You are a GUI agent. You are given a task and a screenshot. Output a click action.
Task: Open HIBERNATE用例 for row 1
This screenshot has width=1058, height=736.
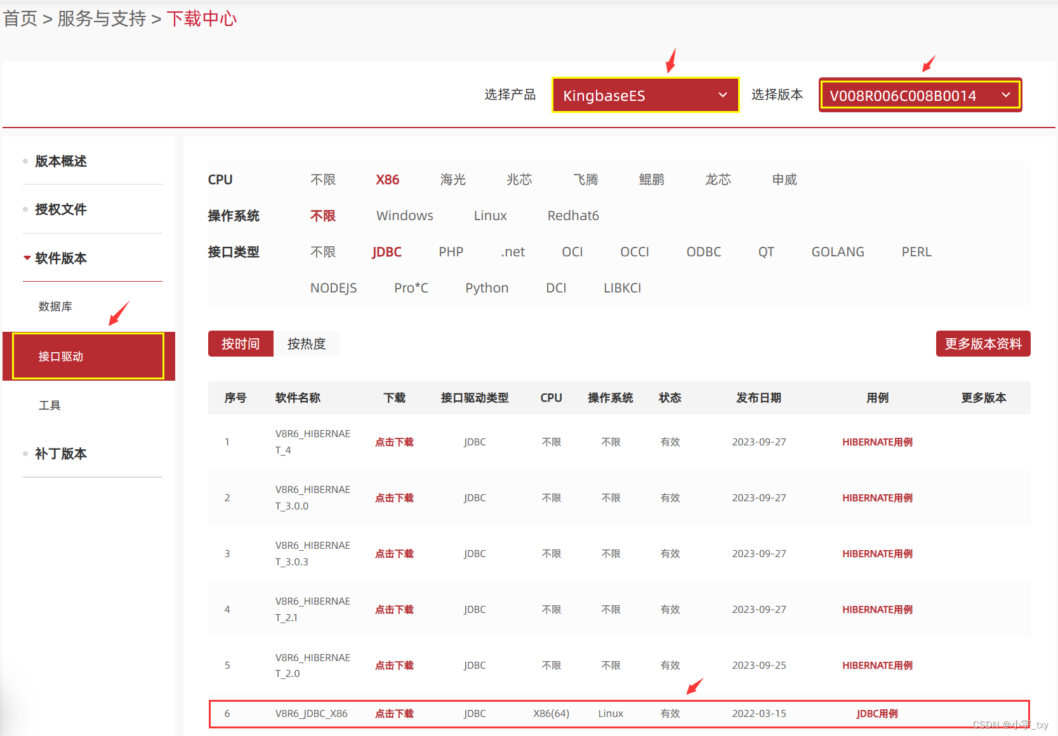point(877,442)
